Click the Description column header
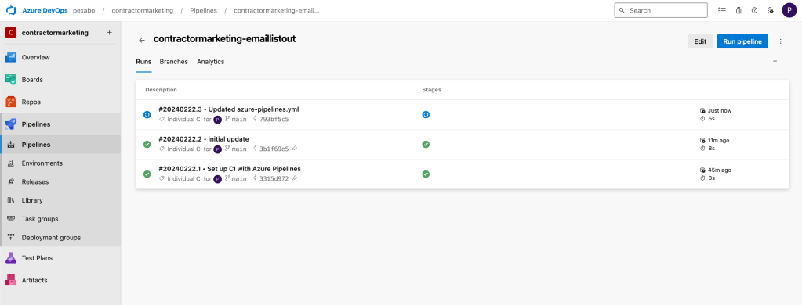 tap(161, 90)
